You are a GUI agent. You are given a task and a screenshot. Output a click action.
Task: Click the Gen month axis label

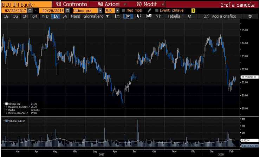click(212, 151)
